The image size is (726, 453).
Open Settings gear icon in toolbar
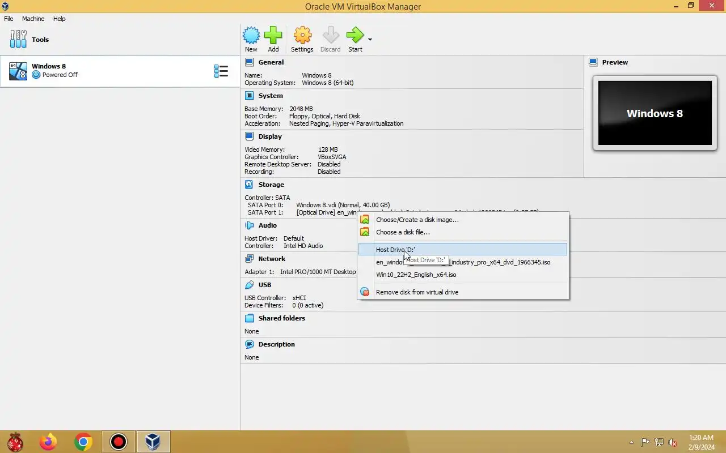coord(302,35)
